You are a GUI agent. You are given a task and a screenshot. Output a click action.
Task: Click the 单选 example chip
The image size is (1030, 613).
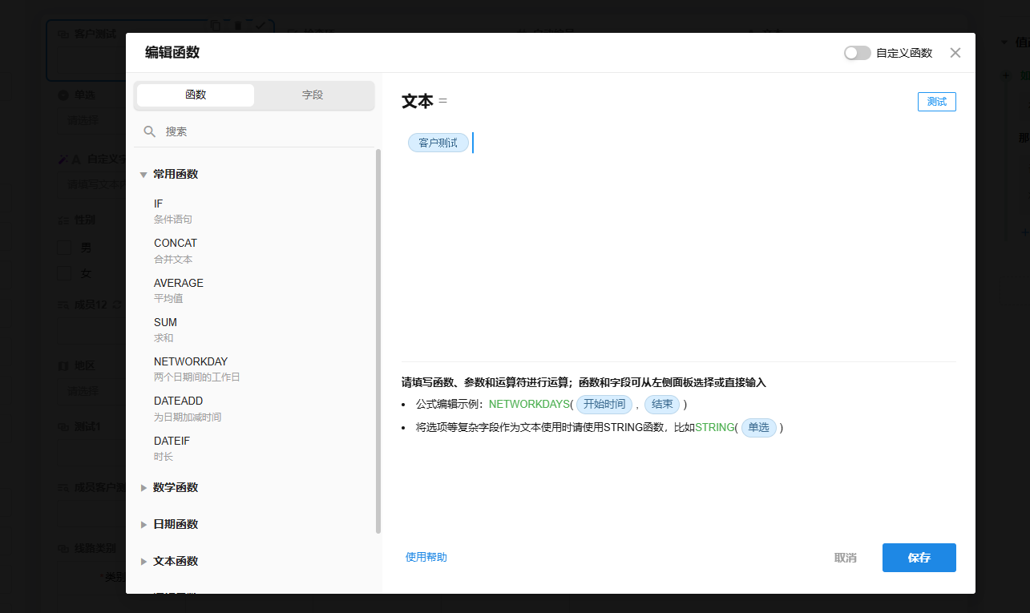click(759, 428)
